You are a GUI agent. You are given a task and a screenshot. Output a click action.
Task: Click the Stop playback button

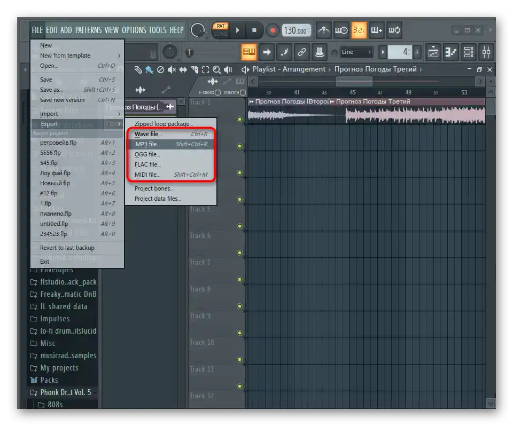click(x=254, y=30)
